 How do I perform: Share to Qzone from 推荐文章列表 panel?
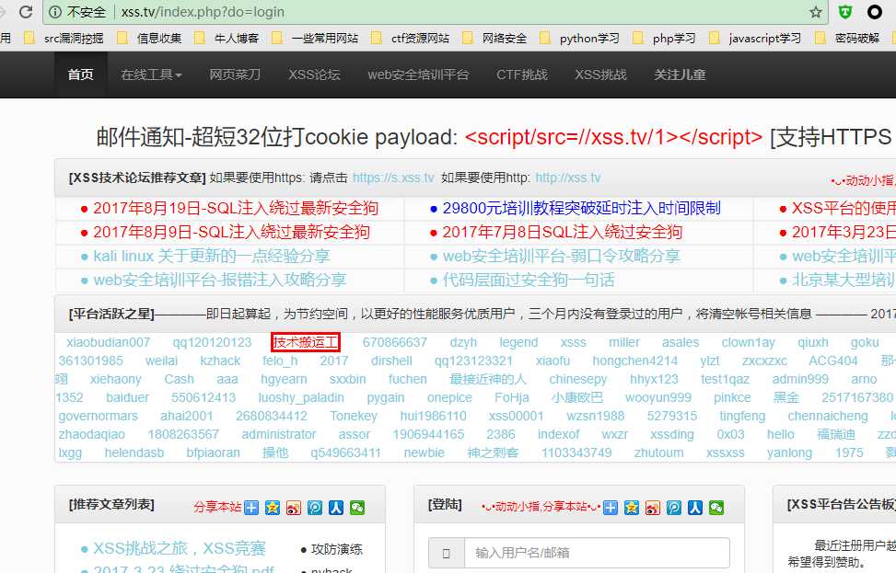[x=273, y=508]
